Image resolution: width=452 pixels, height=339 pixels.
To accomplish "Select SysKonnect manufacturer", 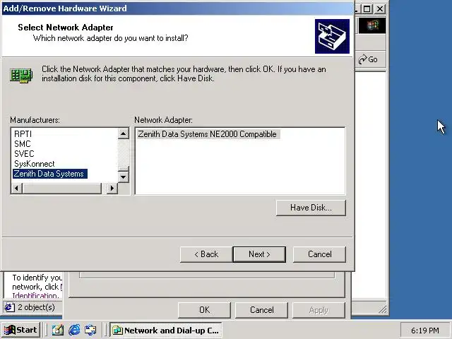I will click(x=35, y=164).
